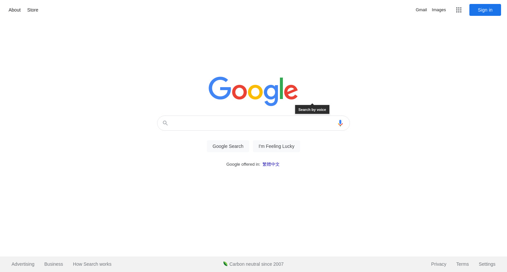Open the Business footer link
The height and width of the screenshot is (272, 507).
[x=53, y=264]
